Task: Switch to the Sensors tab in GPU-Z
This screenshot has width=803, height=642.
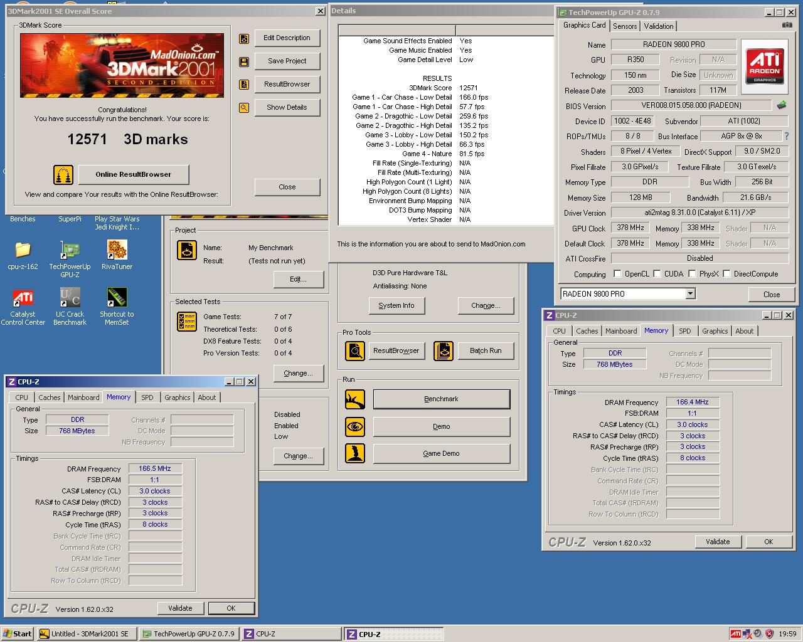Action: [x=625, y=26]
